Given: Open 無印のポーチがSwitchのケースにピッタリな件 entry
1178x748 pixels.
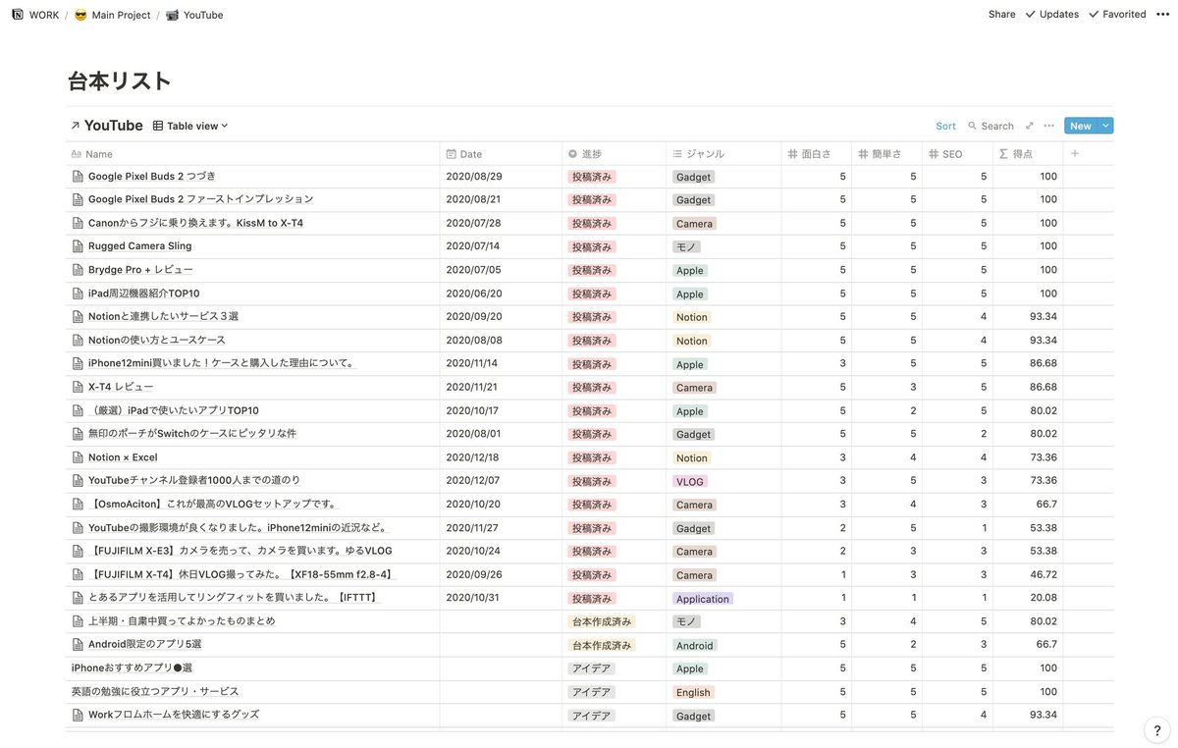Looking at the screenshot, I should (192, 434).
